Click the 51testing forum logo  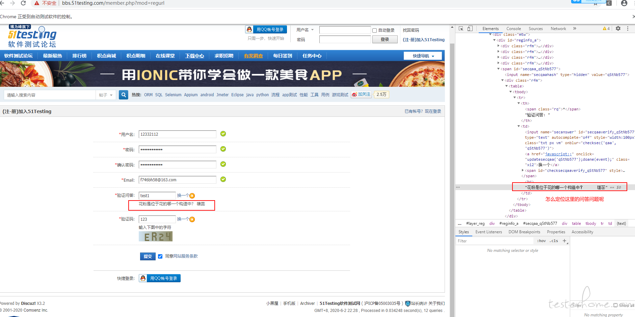pos(32,36)
